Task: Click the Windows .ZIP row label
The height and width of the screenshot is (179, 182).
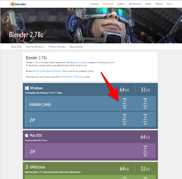Action: pyautogui.click(x=32, y=120)
